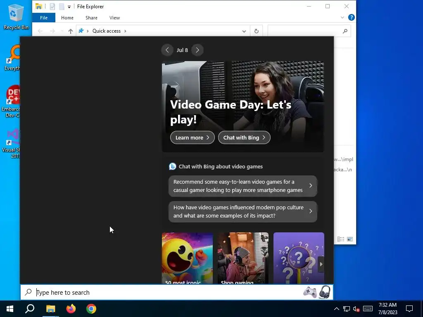Select the easy-to-learn video games suggestion
Screen dimensions: 423x317
[x=243, y=186]
